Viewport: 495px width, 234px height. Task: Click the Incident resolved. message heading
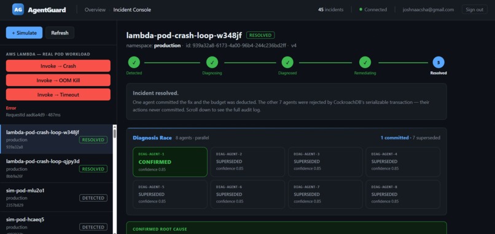point(155,93)
